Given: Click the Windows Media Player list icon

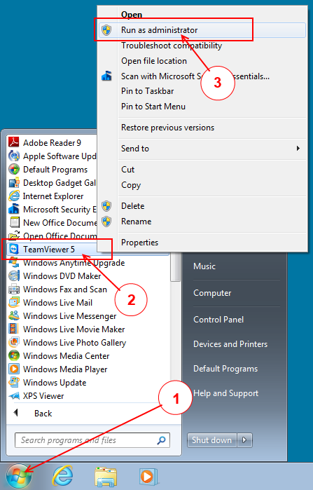Looking at the screenshot, I should tap(14, 369).
